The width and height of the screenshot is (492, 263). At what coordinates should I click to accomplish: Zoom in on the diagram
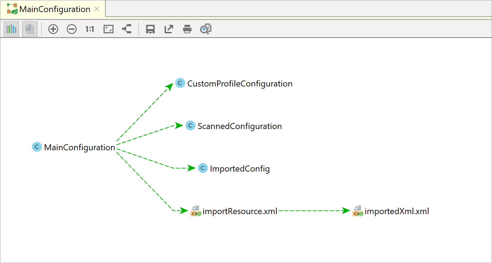tap(53, 29)
